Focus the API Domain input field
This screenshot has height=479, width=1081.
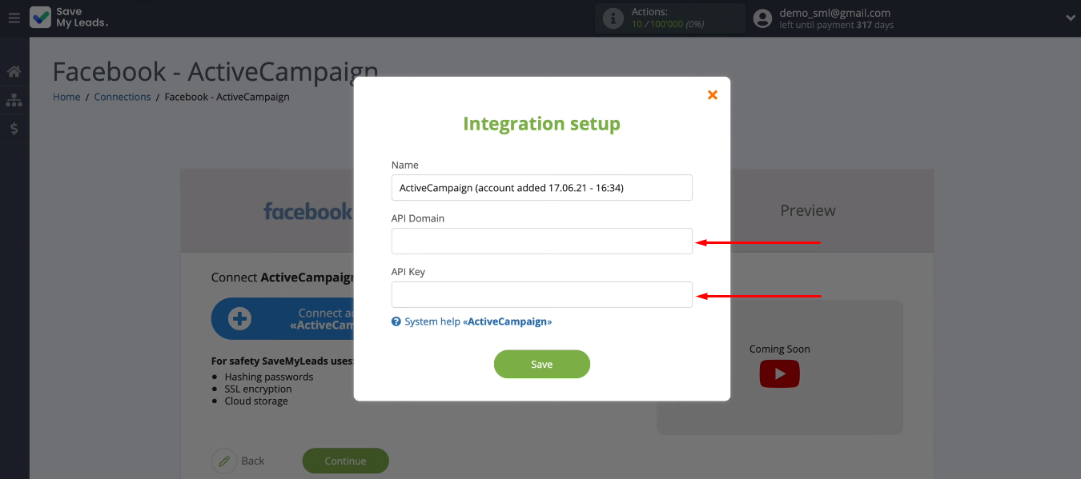[541, 241]
